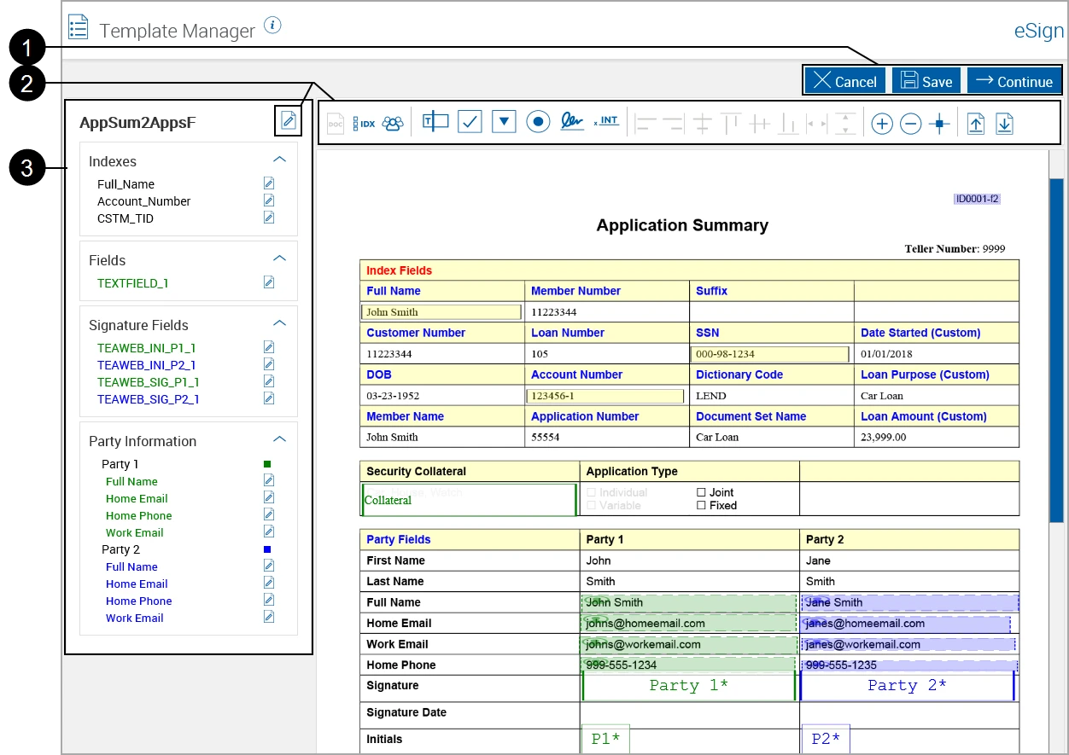Select the P1* initials box
This screenshot has width=1069, height=755.
pyautogui.click(x=605, y=739)
